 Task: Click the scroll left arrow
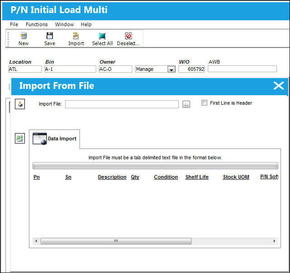coord(36,241)
